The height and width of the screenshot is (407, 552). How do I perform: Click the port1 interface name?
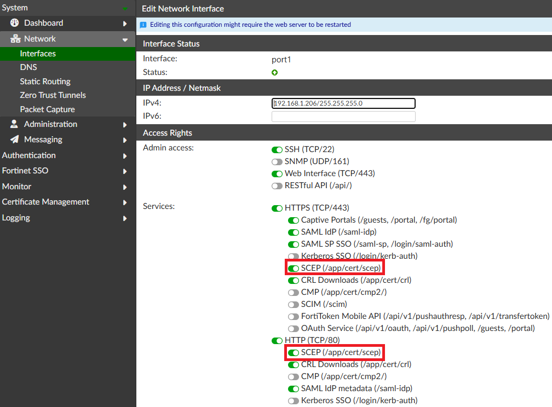[x=281, y=60]
